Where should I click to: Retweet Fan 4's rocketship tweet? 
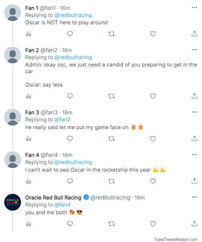coord(111,181)
